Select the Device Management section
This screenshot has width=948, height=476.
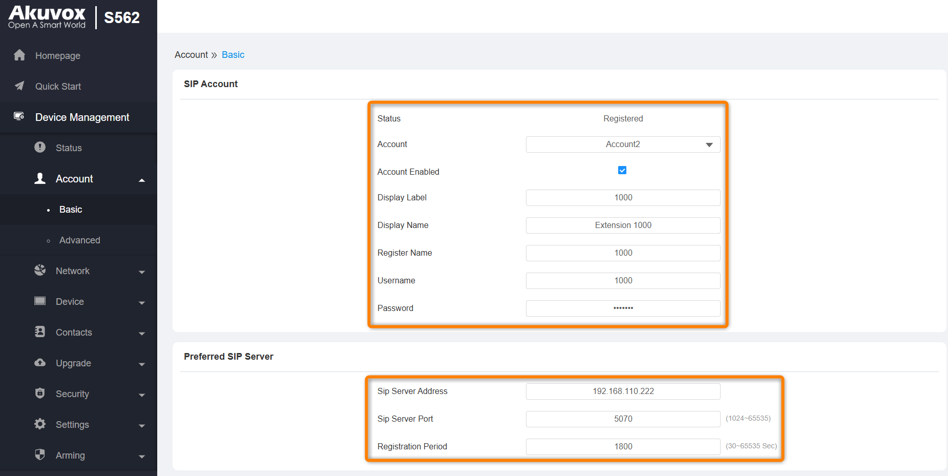(78, 117)
